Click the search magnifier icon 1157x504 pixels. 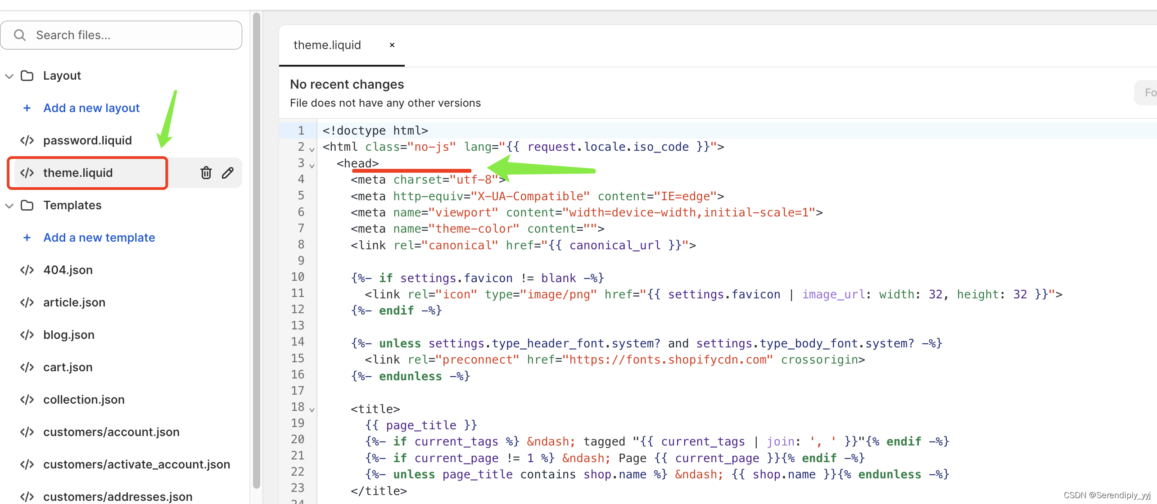20,35
